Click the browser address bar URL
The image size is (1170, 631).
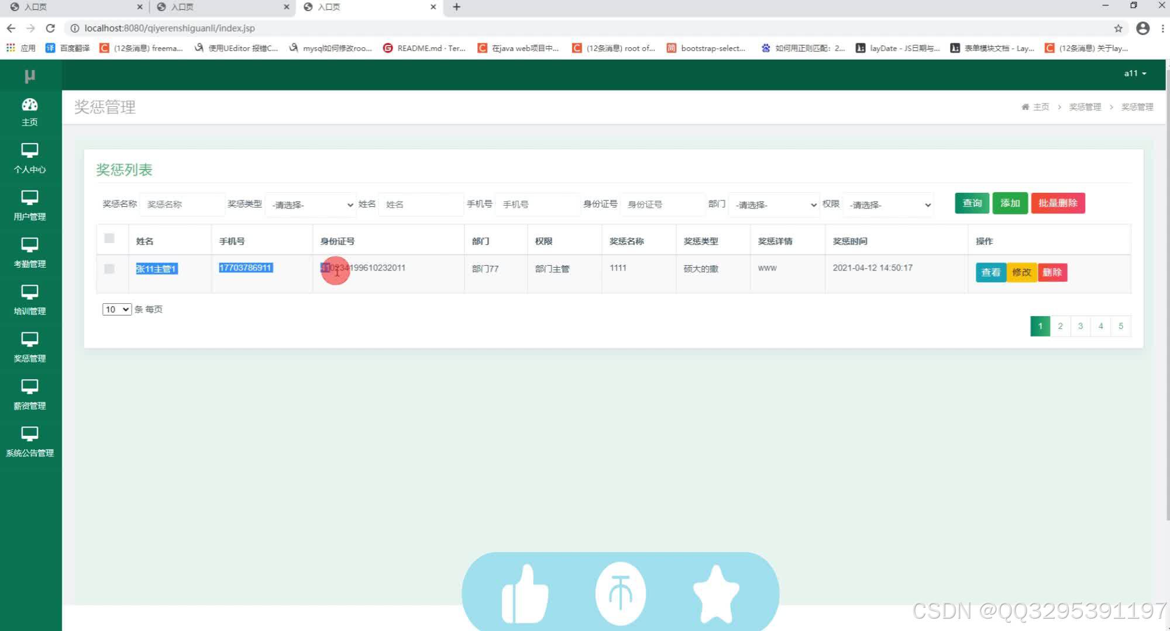coord(170,28)
